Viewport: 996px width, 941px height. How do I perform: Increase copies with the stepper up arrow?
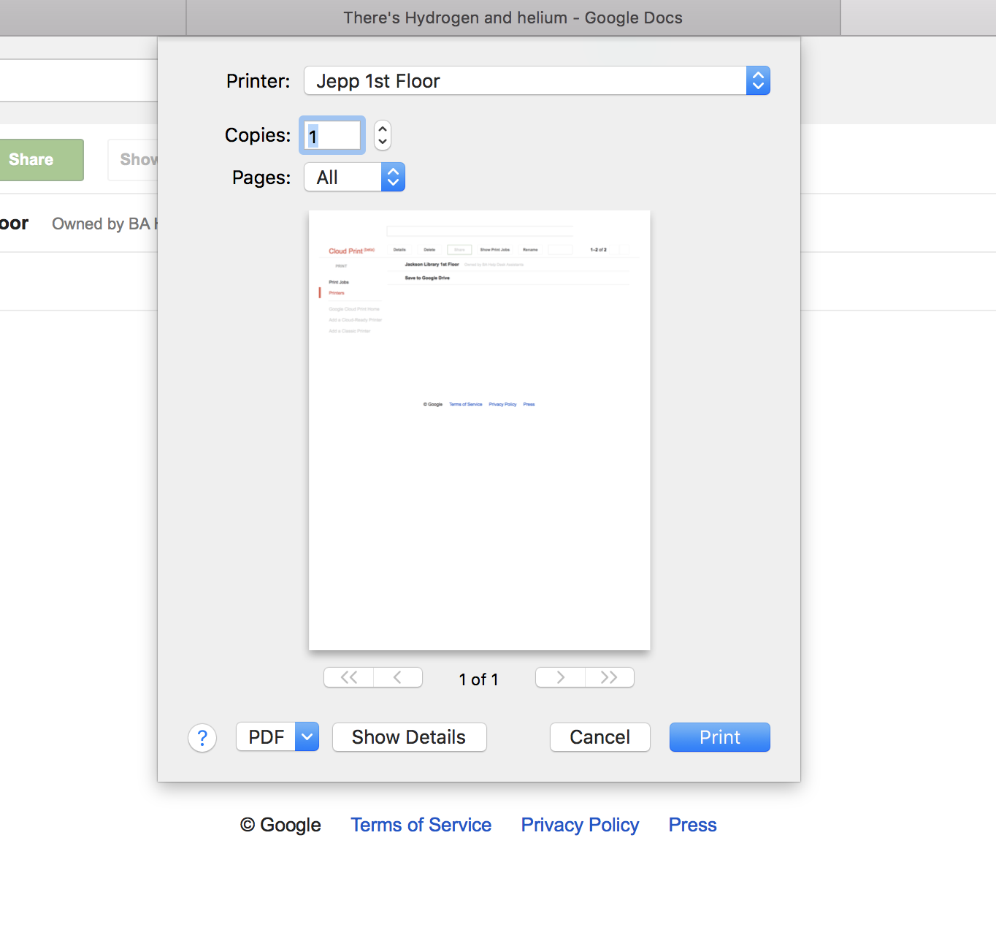point(382,129)
